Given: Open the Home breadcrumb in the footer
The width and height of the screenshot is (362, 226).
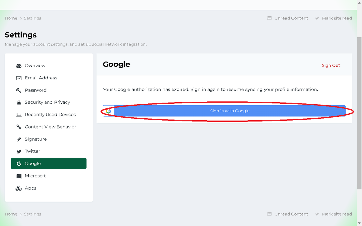Looking at the screenshot, I should coord(11,214).
